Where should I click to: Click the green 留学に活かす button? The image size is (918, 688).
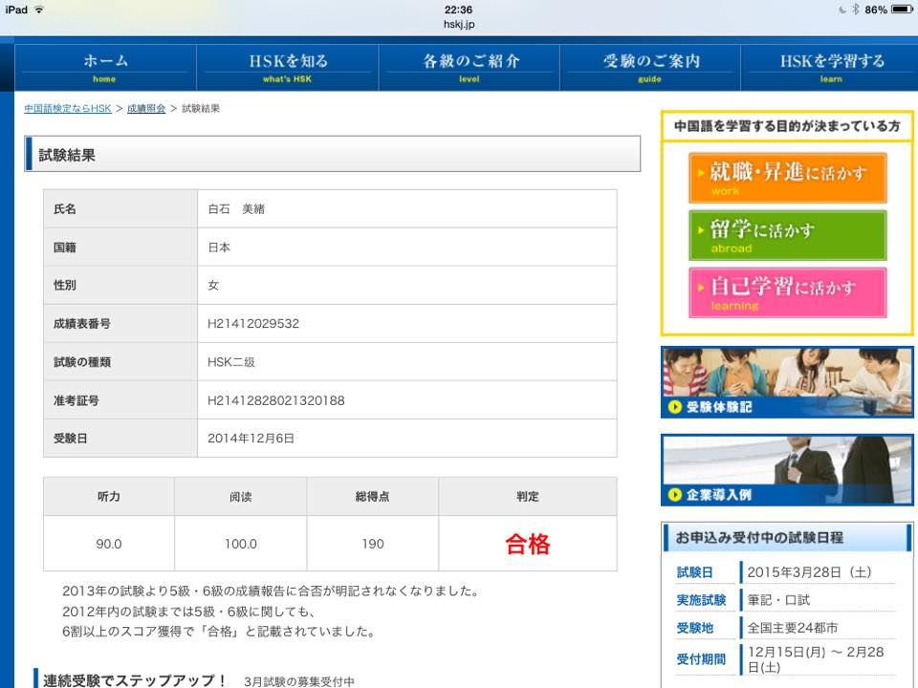pos(787,235)
